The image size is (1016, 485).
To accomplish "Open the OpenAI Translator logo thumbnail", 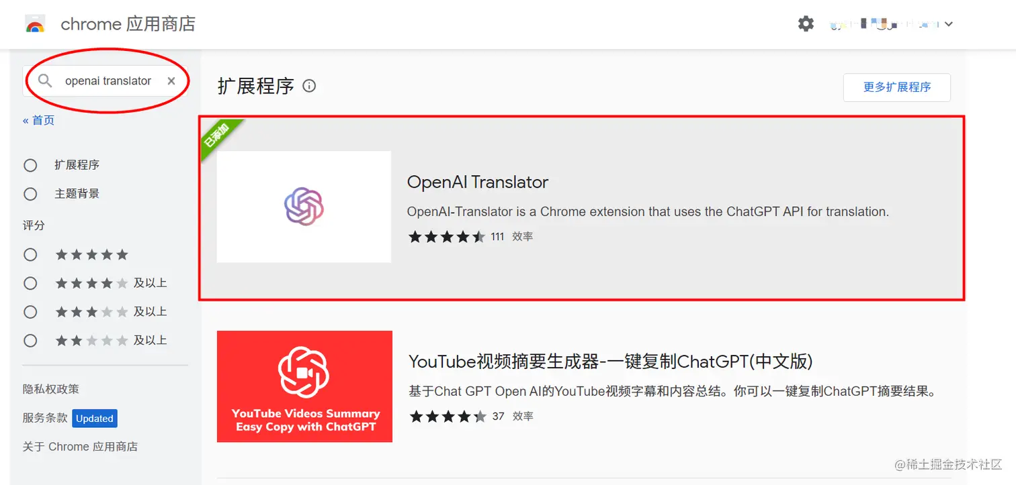I will tap(304, 207).
